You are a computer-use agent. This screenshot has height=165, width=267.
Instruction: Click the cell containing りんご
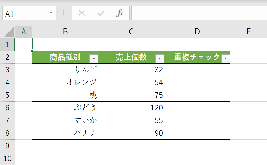click(65, 70)
